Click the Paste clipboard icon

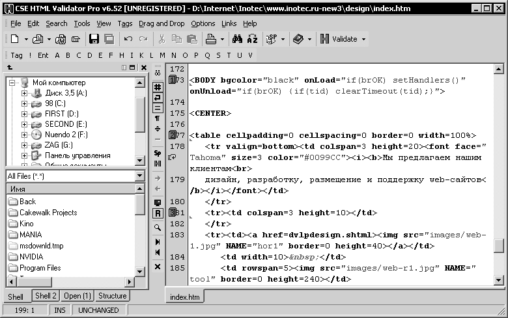[192, 39]
